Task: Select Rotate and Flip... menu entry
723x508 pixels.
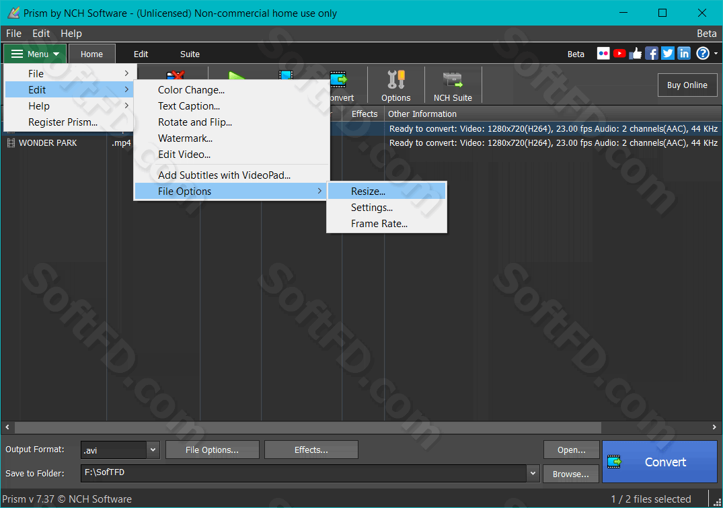Action: pos(195,122)
